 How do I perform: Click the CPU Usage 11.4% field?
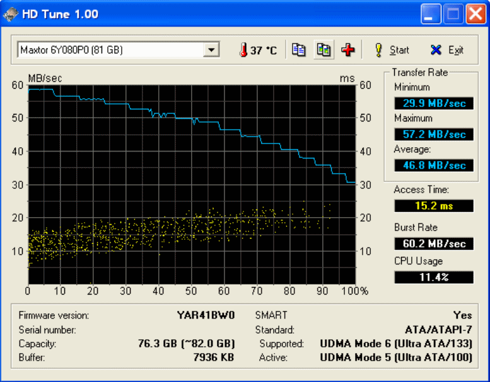click(x=434, y=278)
